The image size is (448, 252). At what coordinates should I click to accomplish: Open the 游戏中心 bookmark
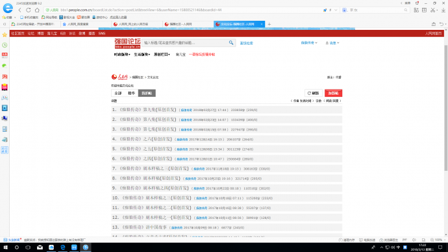100,18
